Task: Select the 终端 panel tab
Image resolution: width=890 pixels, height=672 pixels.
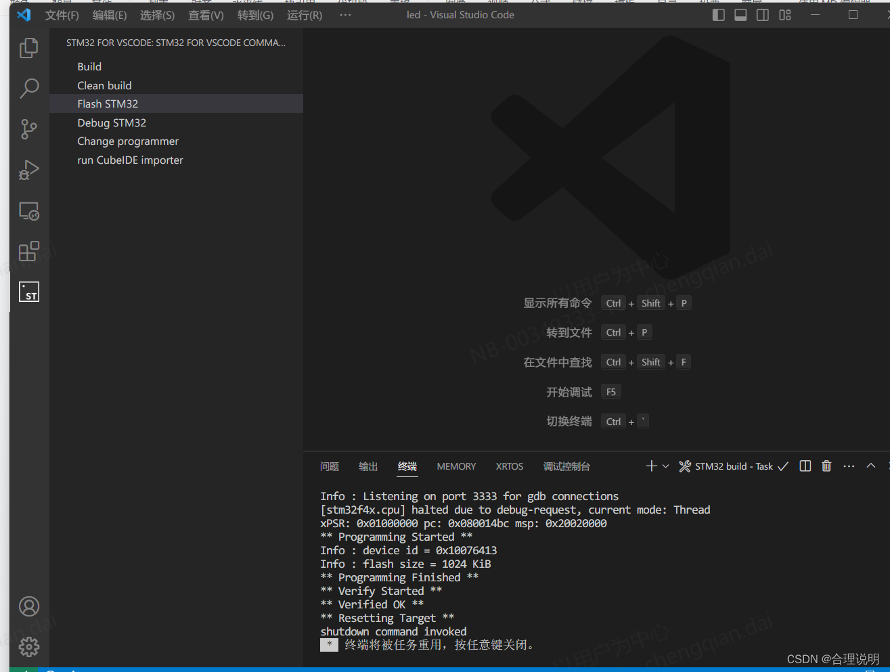Action: tap(407, 466)
